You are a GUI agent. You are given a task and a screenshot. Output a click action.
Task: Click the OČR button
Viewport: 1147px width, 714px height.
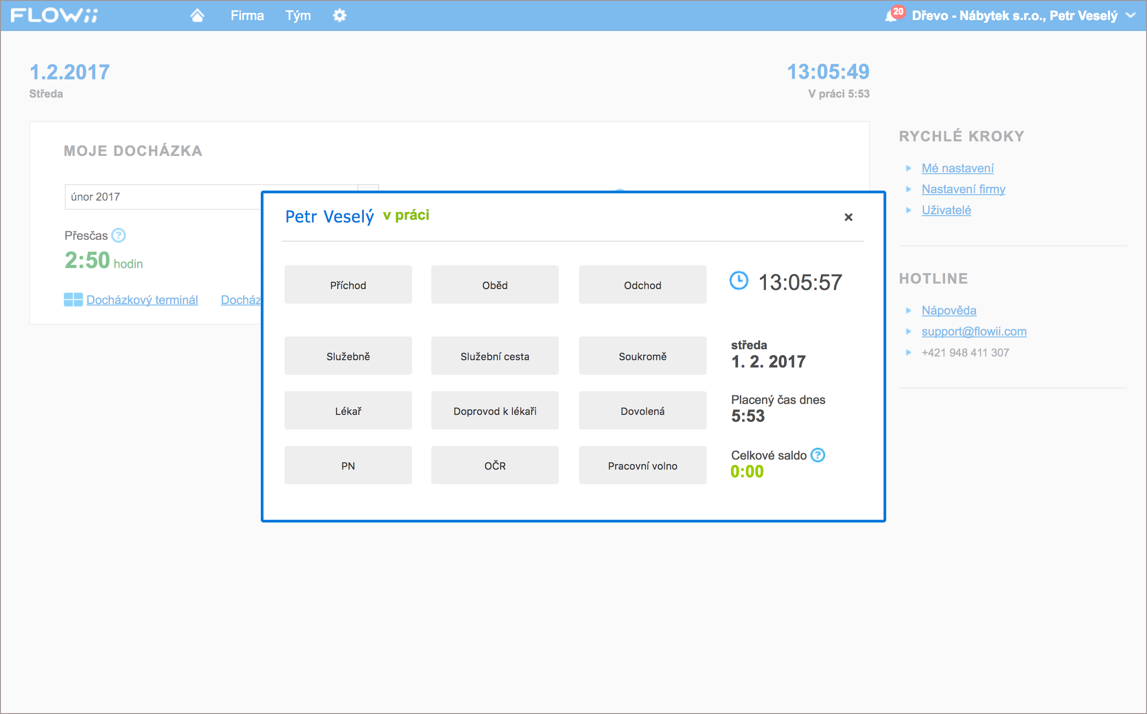tap(495, 466)
